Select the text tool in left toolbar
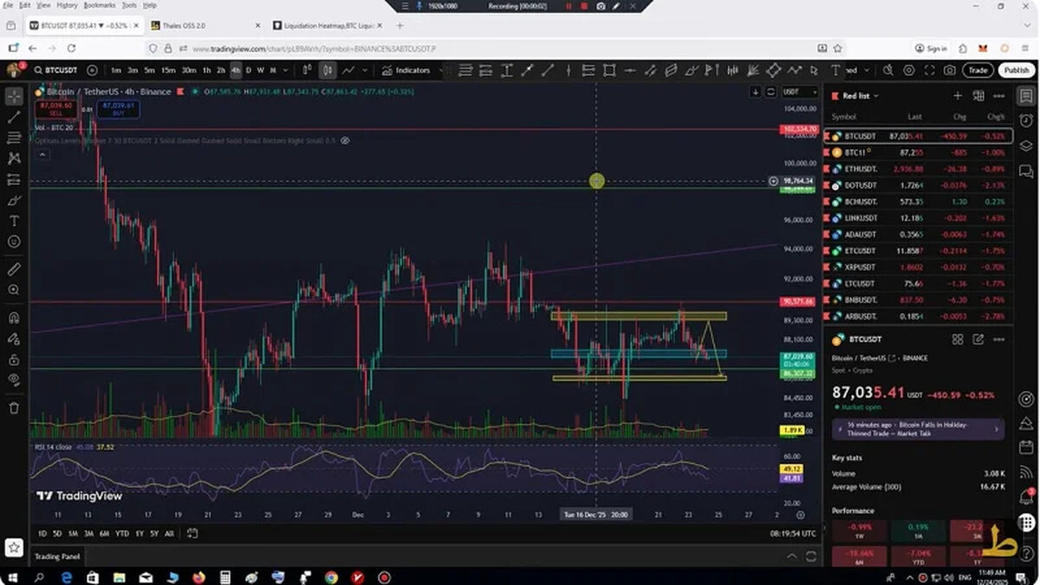This screenshot has height=585, width=1040. click(x=14, y=220)
